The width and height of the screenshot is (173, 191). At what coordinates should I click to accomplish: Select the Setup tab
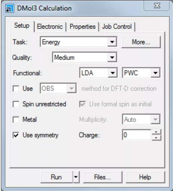(x=22, y=26)
